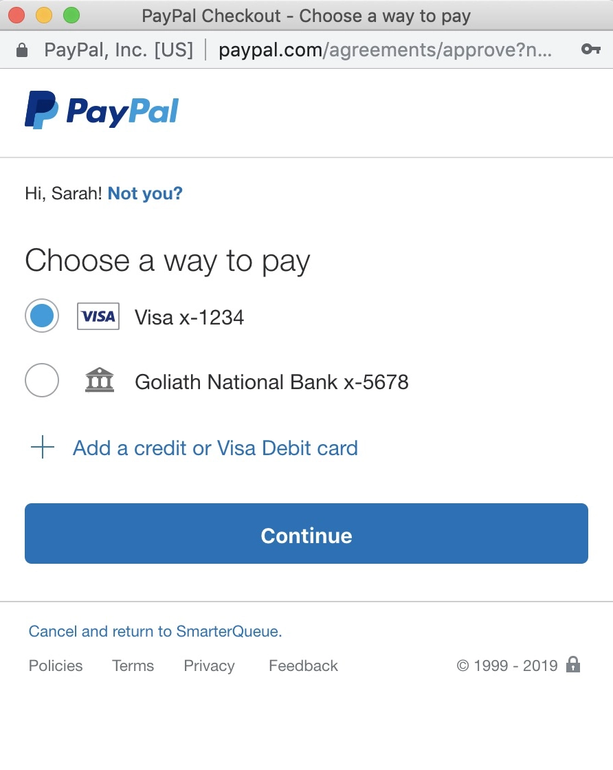613x770 pixels.
Task: Open the Policies footer link
Action: [x=56, y=665]
